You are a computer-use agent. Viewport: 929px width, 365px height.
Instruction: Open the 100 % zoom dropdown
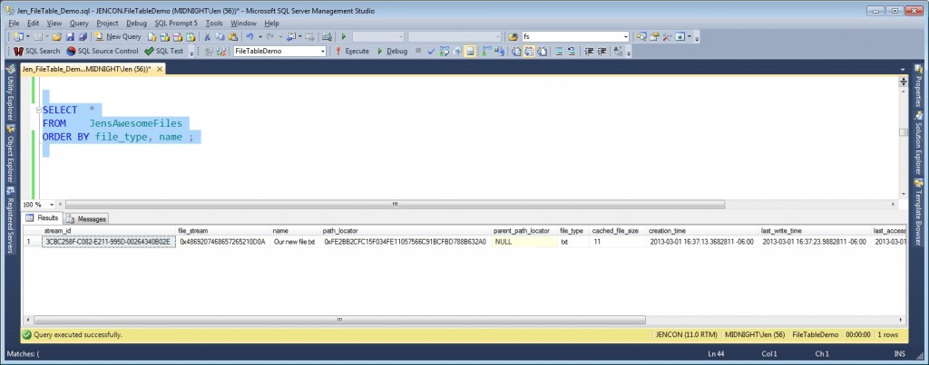(52, 204)
